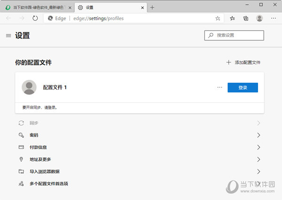The image size is (282, 200).
Task: Open the favorites list icon
Action: (233, 18)
